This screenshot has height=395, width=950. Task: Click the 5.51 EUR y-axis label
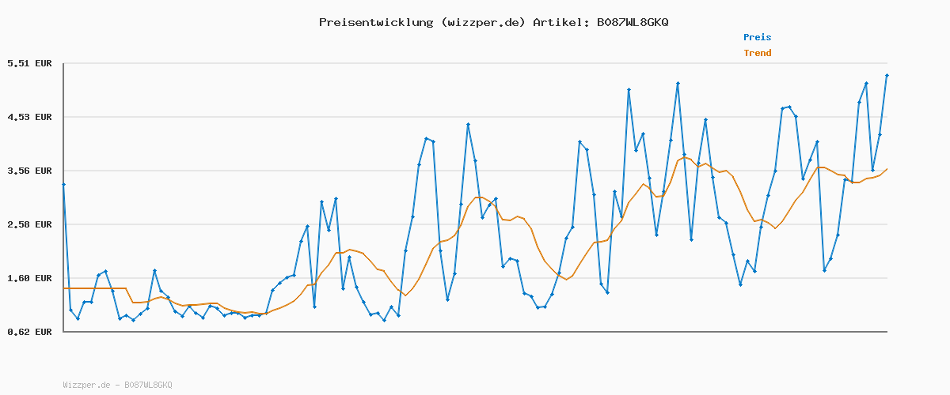pyautogui.click(x=29, y=63)
